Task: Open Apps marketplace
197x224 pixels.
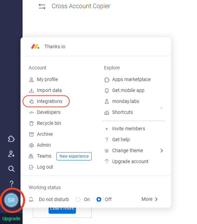Action: [131, 79]
